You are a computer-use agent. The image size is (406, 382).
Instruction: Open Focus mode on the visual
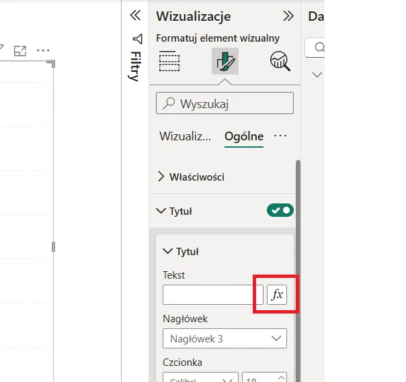[20, 50]
